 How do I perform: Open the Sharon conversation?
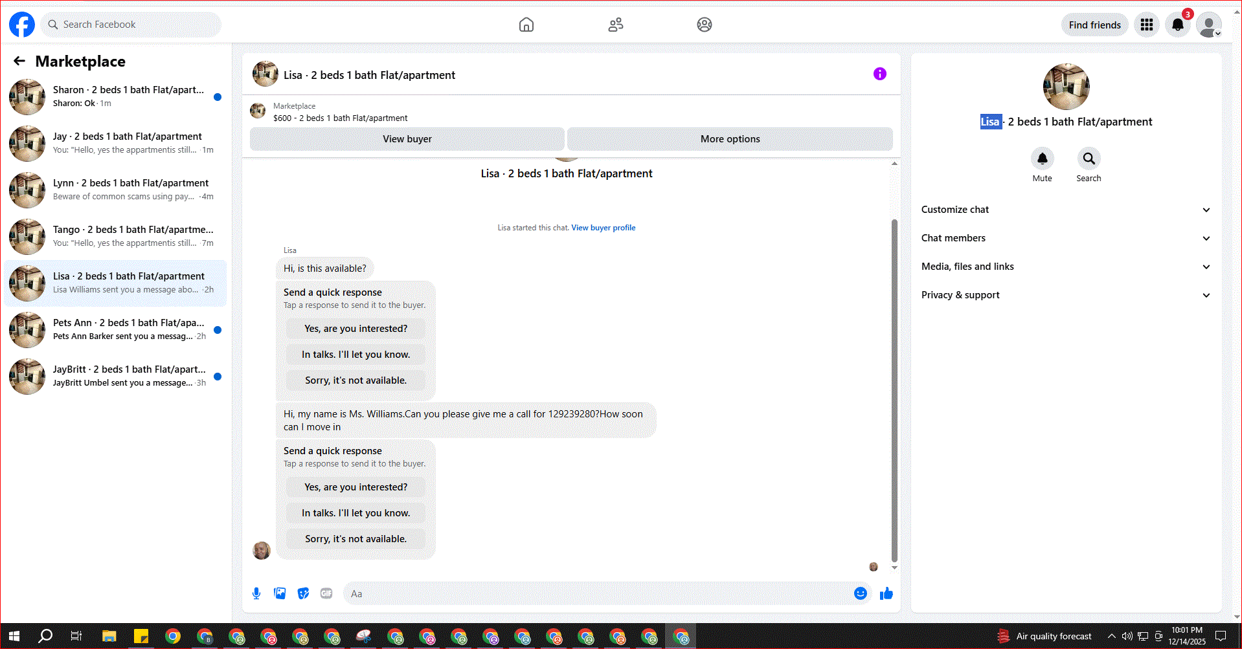coord(116,96)
